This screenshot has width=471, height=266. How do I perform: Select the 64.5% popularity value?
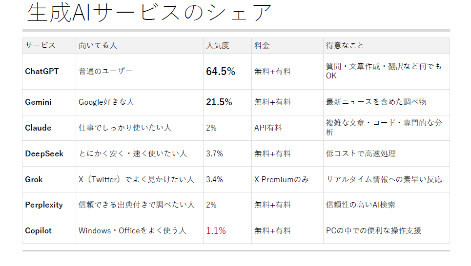tap(221, 72)
